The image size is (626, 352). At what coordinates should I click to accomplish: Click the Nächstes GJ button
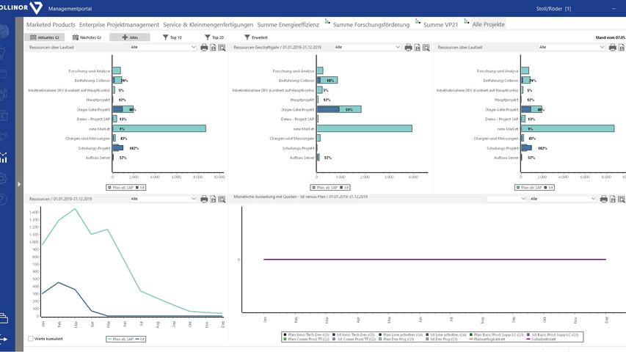click(86, 37)
